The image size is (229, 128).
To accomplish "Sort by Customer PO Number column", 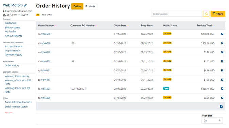I will pyautogui.click(x=84, y=26).
